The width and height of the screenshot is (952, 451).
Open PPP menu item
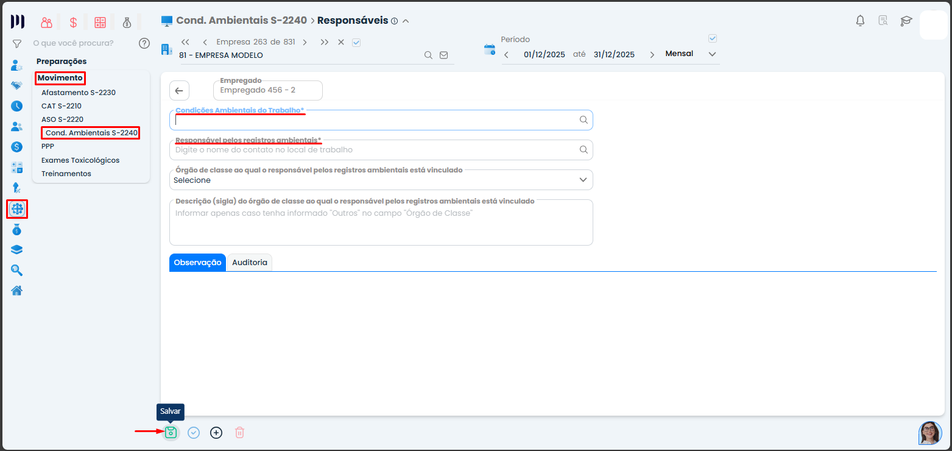pos(48,146)
